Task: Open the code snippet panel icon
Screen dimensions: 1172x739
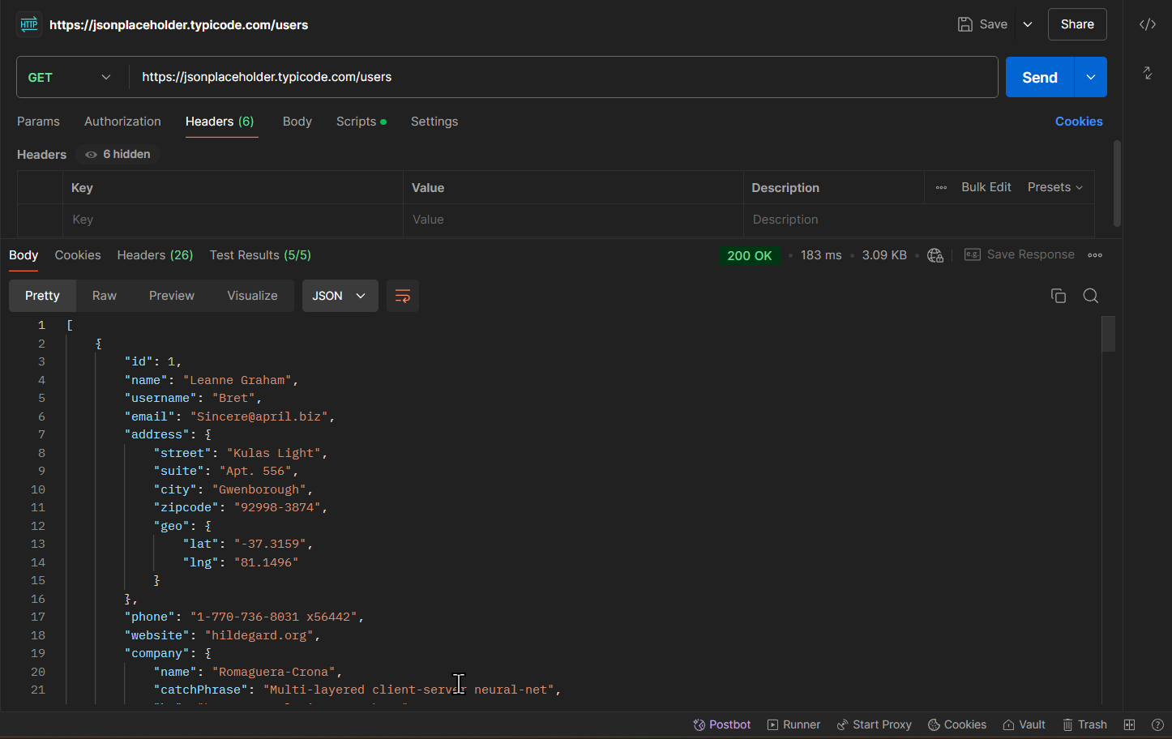Action: click(x=1148, y=24)
